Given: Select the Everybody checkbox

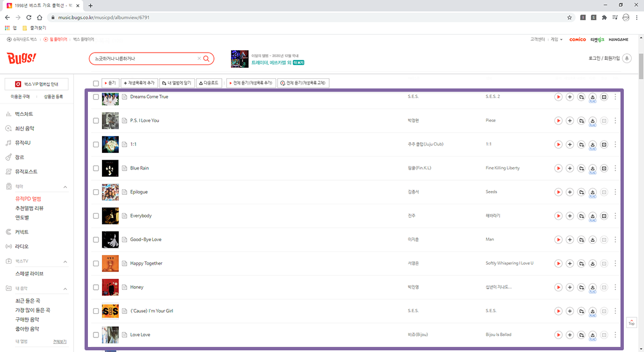Looking at the screenshot, I should point(96,216).
